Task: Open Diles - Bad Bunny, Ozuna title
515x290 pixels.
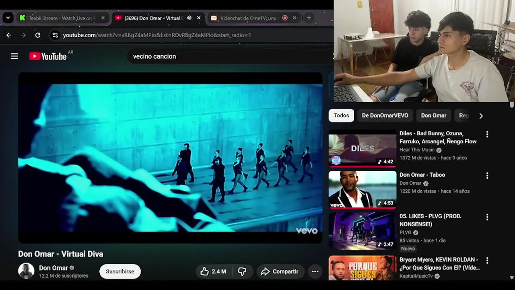Action: pyautogui.click(x=438, y=137)
